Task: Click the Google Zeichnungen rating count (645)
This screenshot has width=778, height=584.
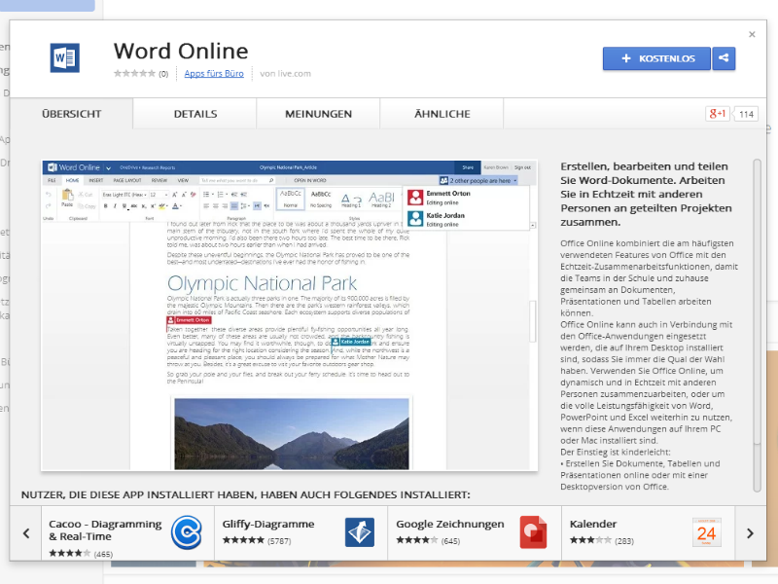Action: 450,541
